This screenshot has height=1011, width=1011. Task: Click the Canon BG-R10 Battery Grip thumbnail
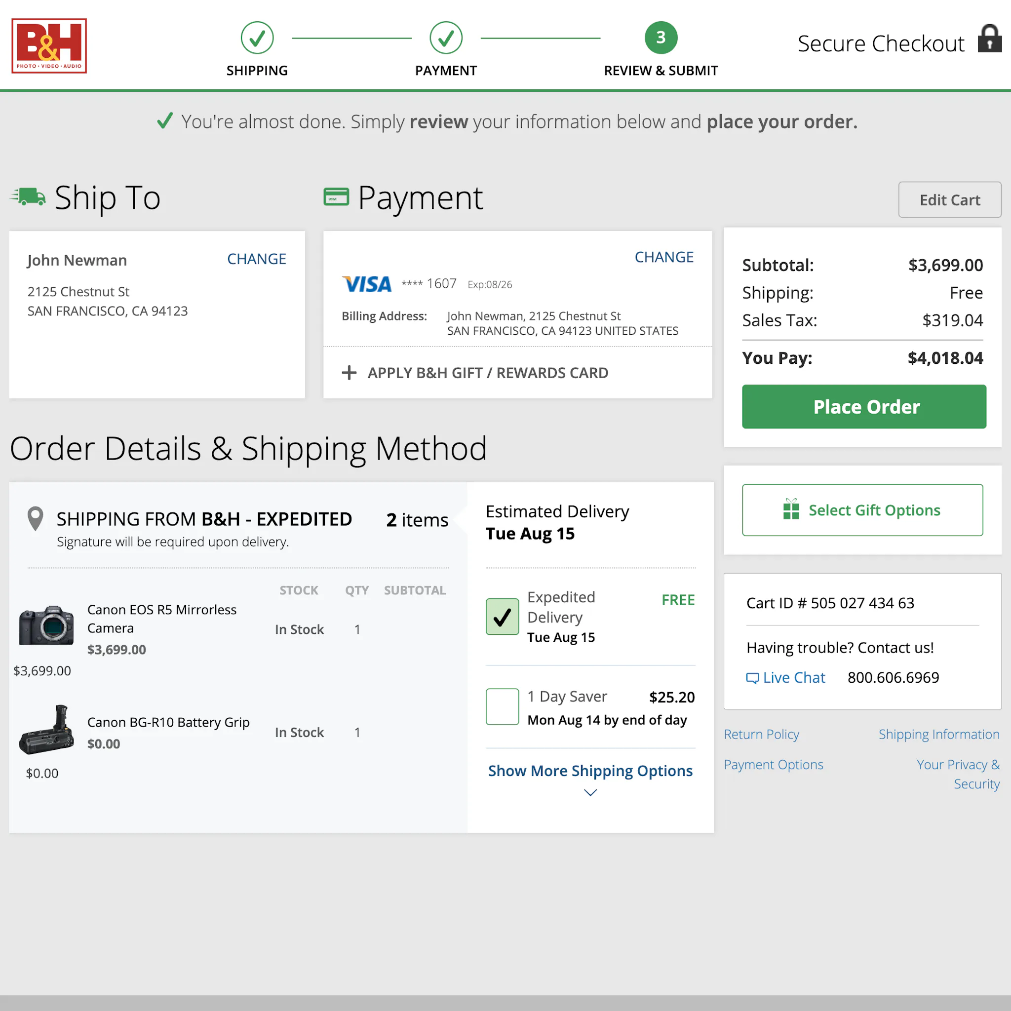46,730
